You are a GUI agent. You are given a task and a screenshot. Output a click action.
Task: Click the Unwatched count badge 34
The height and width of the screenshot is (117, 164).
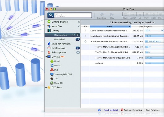click(x=77, y=39)
